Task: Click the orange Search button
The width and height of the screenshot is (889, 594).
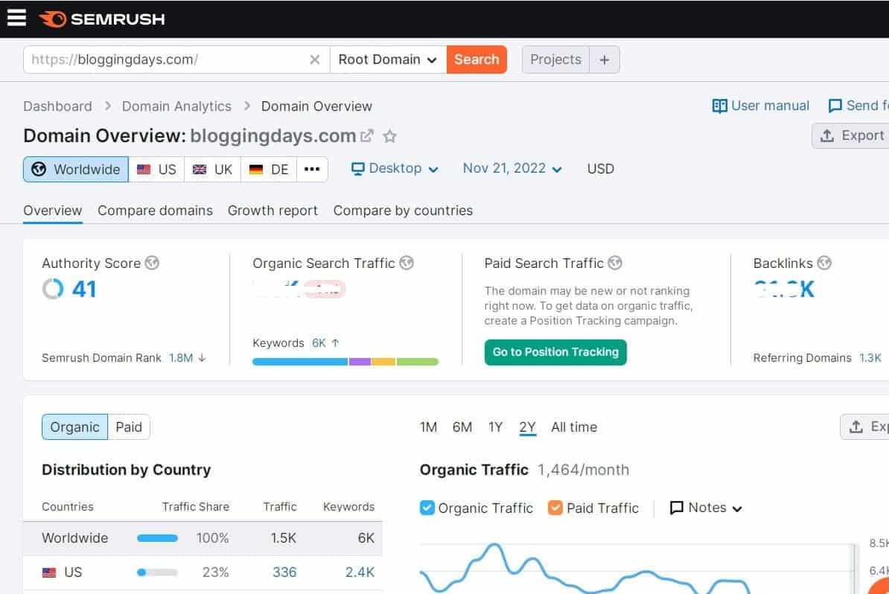Action: pyautogui.click(x=477, y=60)
